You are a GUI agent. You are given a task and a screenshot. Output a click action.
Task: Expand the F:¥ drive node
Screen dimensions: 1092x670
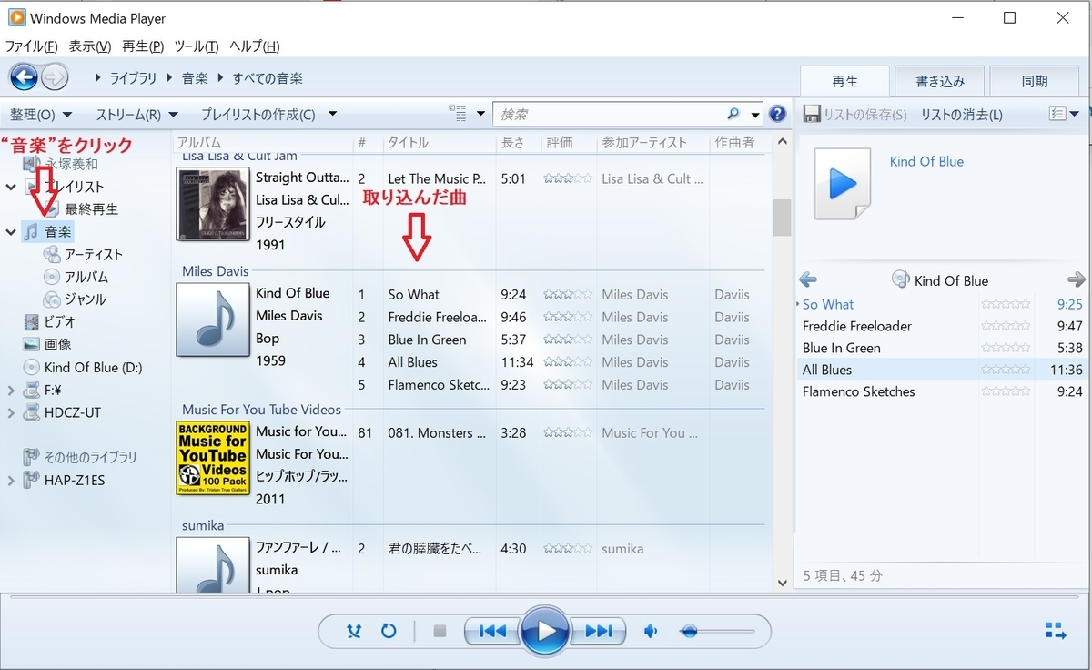11,391
